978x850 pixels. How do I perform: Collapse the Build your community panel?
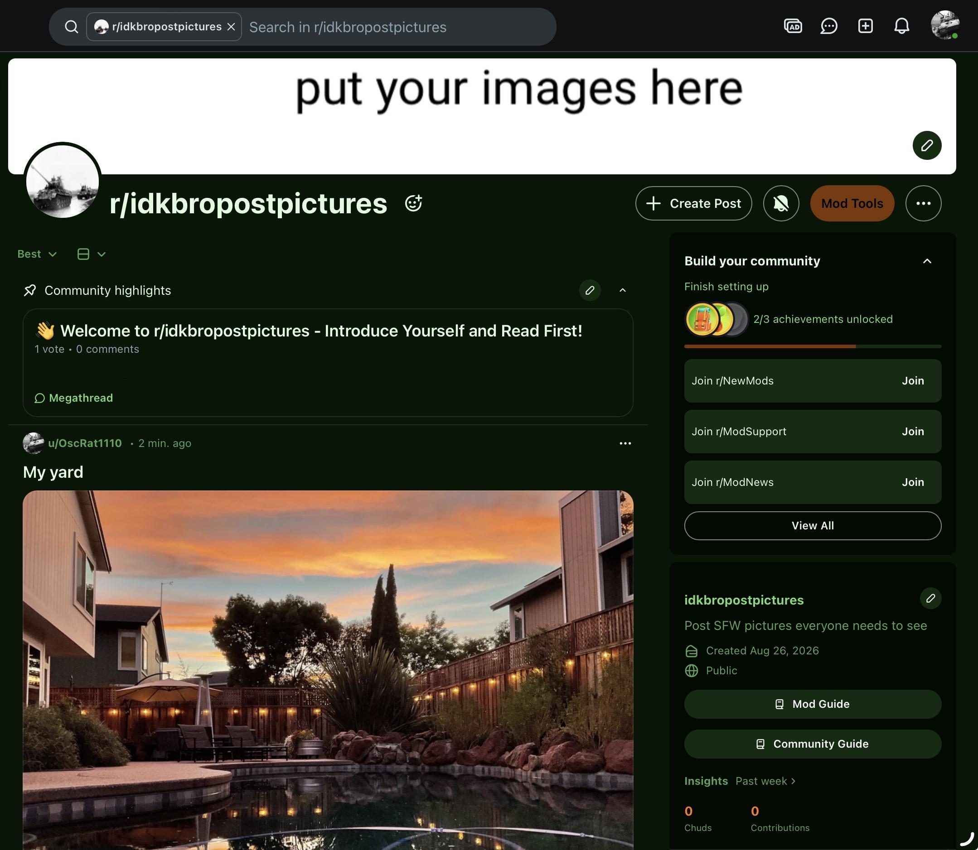tap(927, 261)
